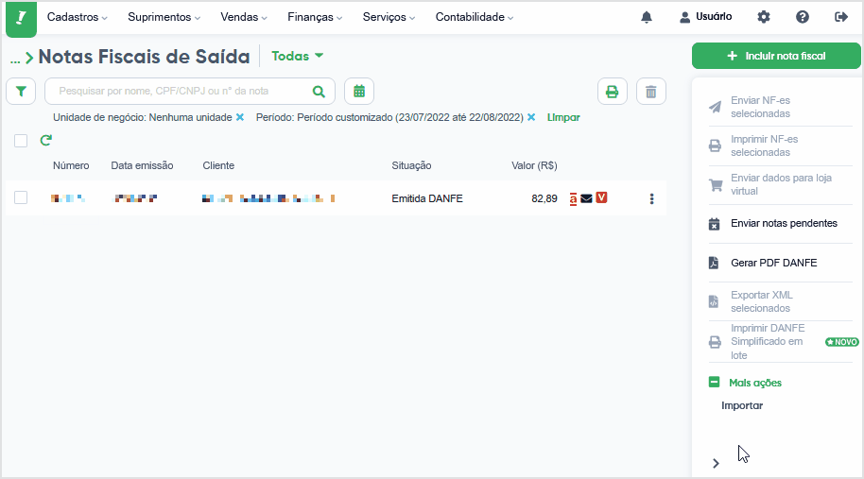Click the logout exit icon
The image size is (864, 479).
(841, 17)
